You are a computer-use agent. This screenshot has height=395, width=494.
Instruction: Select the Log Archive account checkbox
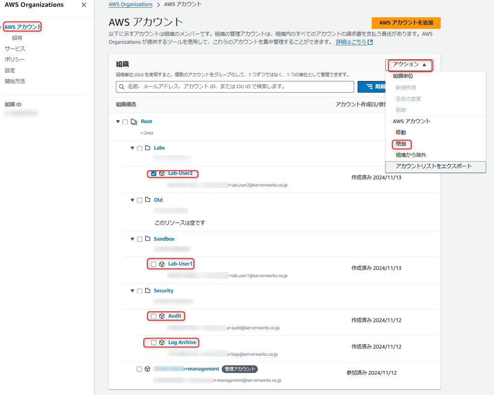[x=154, y=342]
